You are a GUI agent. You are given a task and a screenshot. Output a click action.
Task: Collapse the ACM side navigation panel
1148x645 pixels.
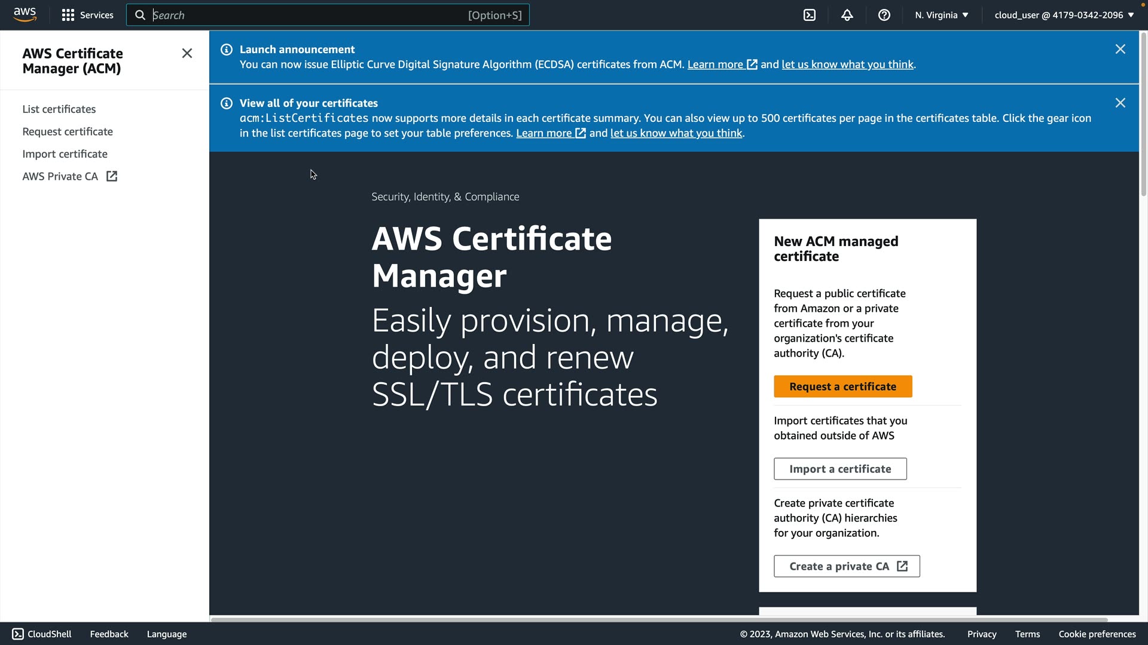pos(187,54)
